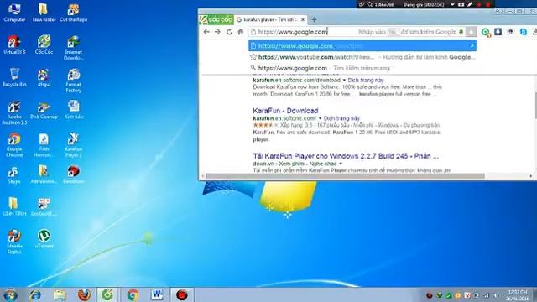Expand dropdown arrow after down.vn Nghe nhạc
This screenshot has width=537, height=302.
[341, 164]
